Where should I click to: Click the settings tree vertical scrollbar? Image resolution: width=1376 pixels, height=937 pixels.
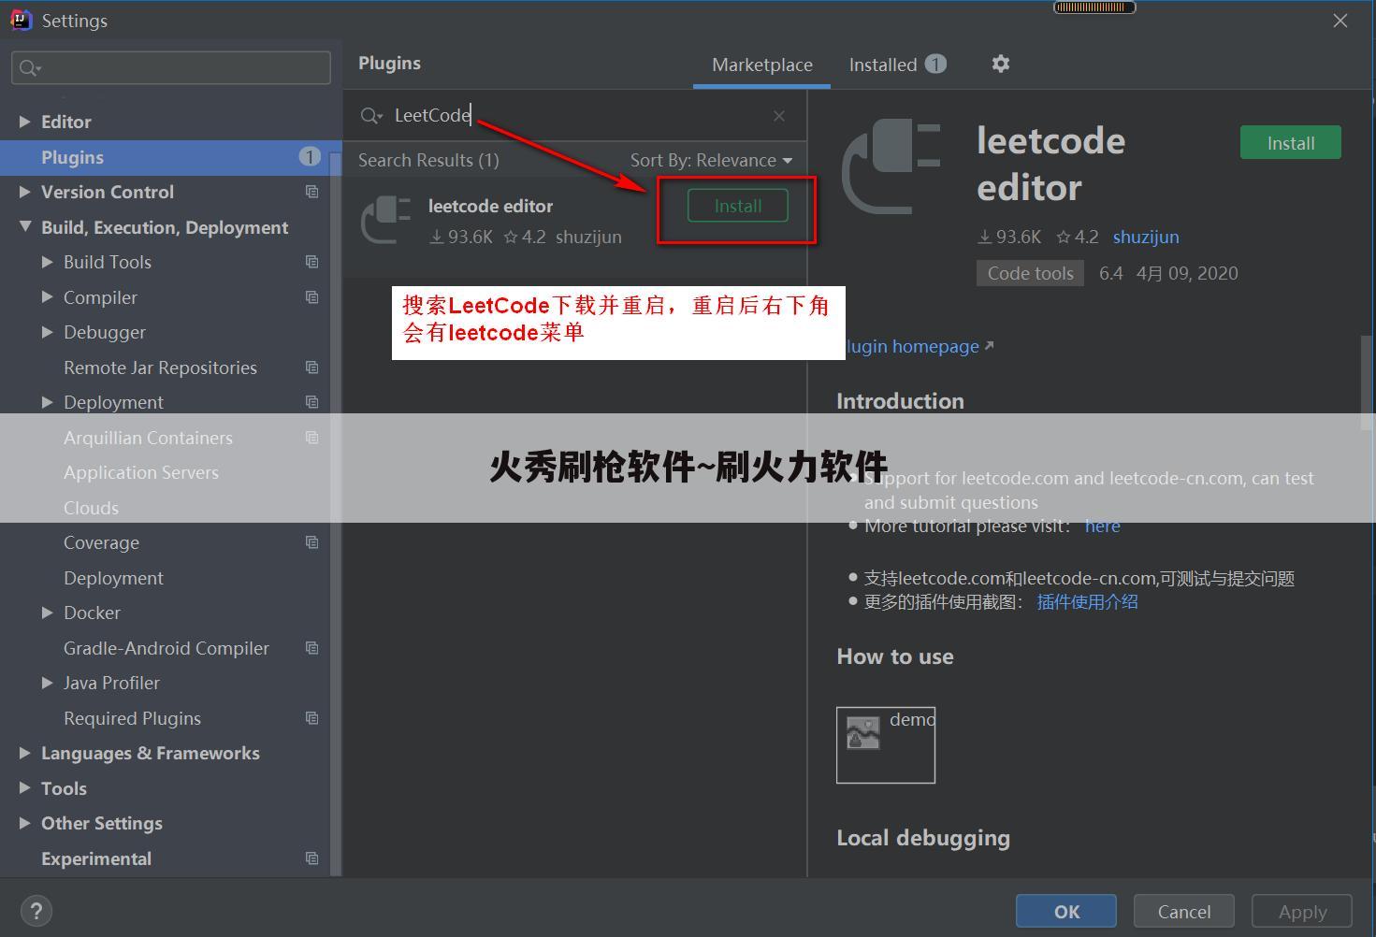[x=335, y=512]
